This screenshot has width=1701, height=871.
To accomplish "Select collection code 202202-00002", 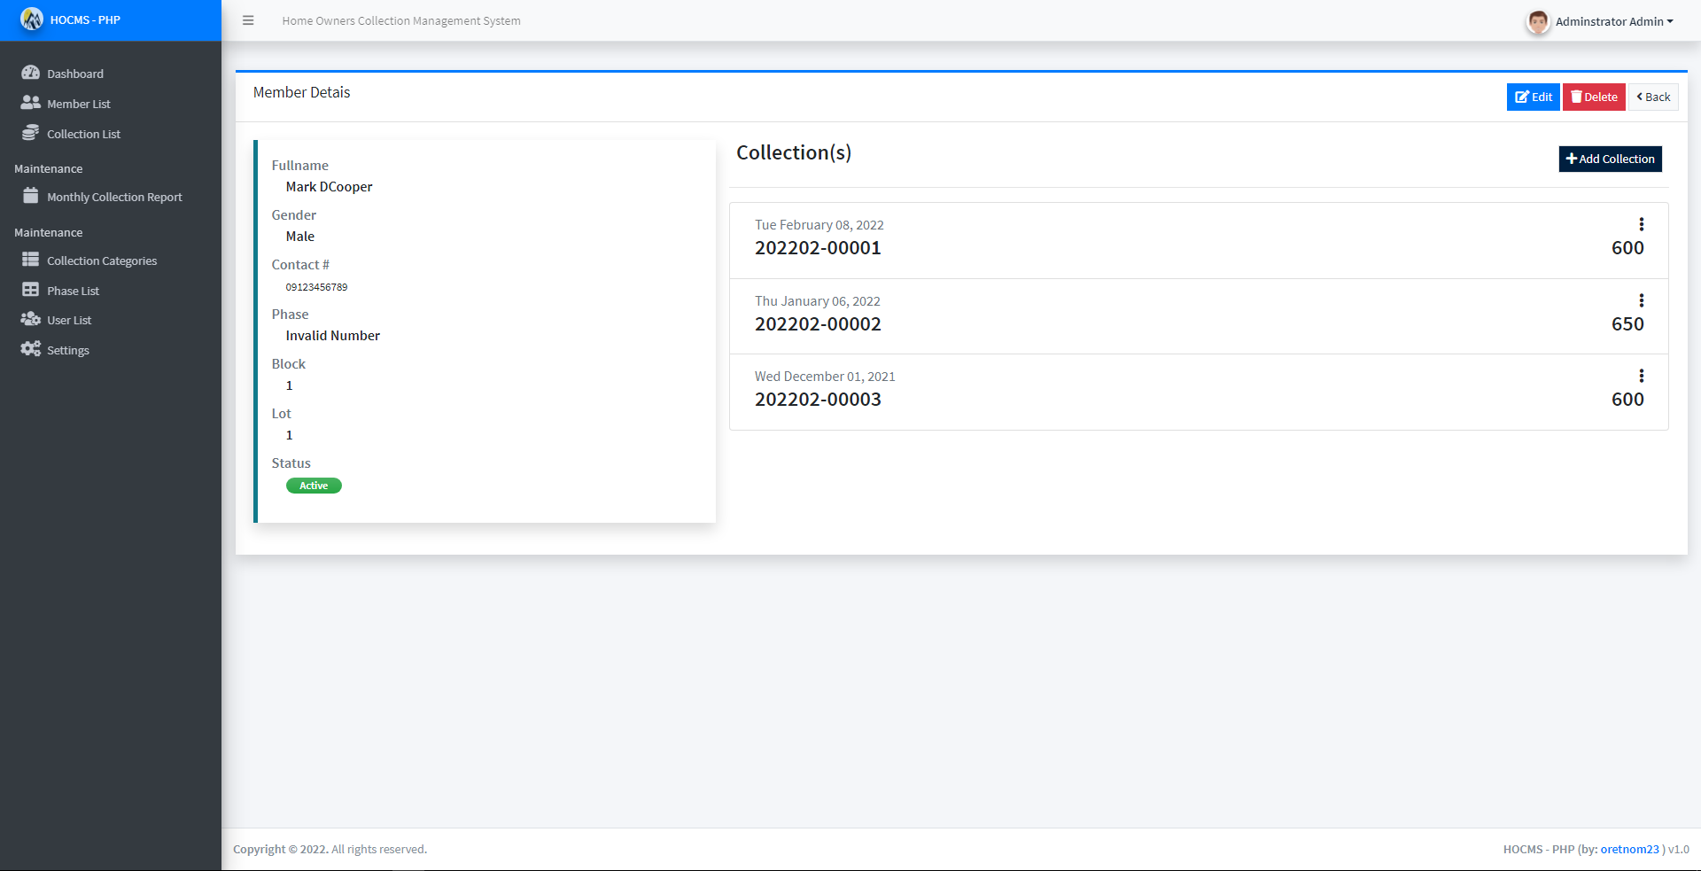I will (x=818, y=324).
